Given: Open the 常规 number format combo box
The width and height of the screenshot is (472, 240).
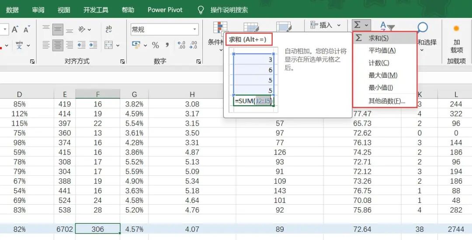Looking at the screenshot, I should pos(164,29).
